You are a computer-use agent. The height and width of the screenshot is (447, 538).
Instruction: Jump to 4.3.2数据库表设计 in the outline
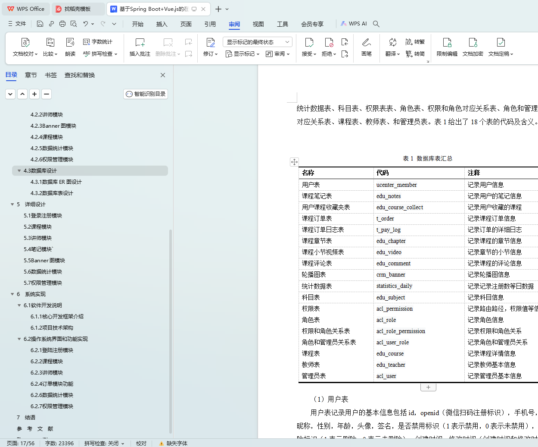point(52,193)
